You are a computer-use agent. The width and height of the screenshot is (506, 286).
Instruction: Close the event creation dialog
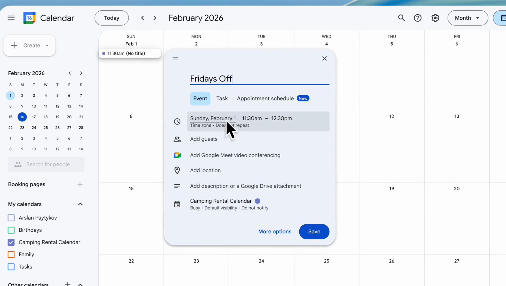(x=324, y=59)
